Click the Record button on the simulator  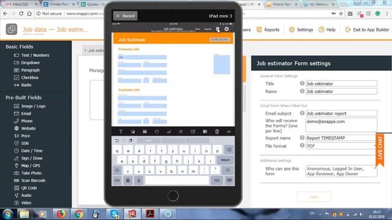125,16
